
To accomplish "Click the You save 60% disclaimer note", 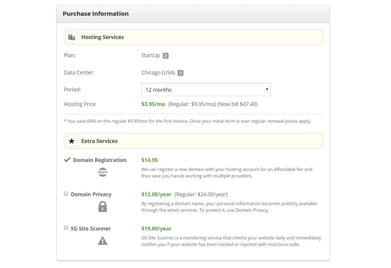I will 187,121.
